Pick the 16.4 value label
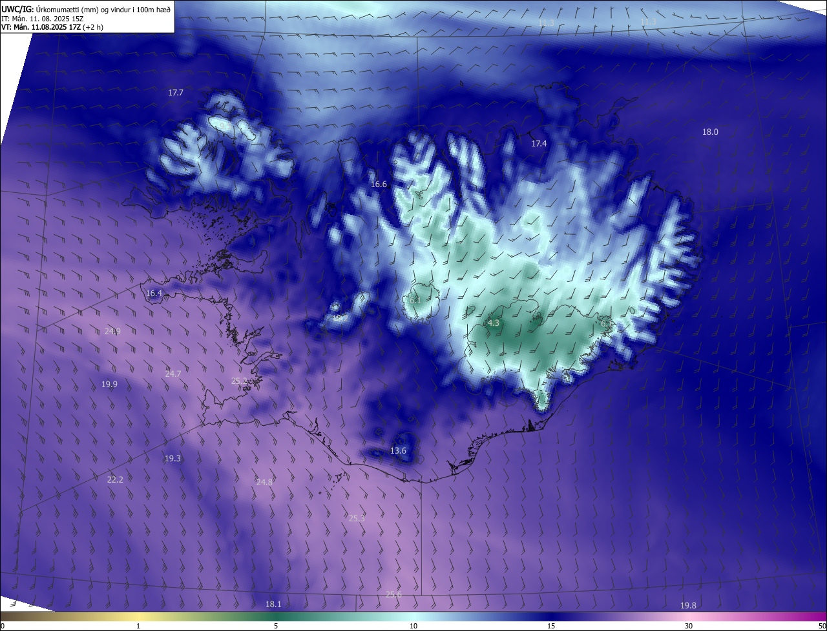 coord(154,294)
